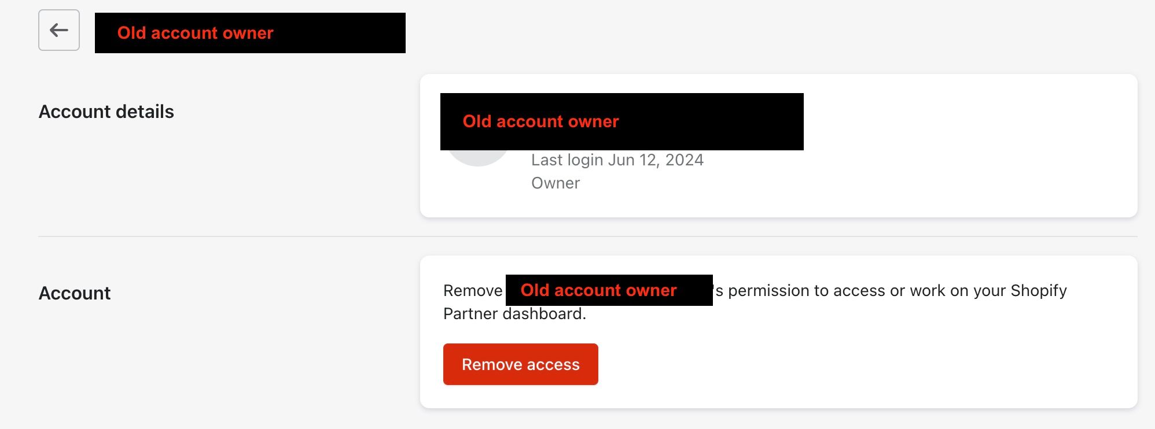The image size is (1155, 429).
Task: Click the Owner role label
Action: (556, 183)
